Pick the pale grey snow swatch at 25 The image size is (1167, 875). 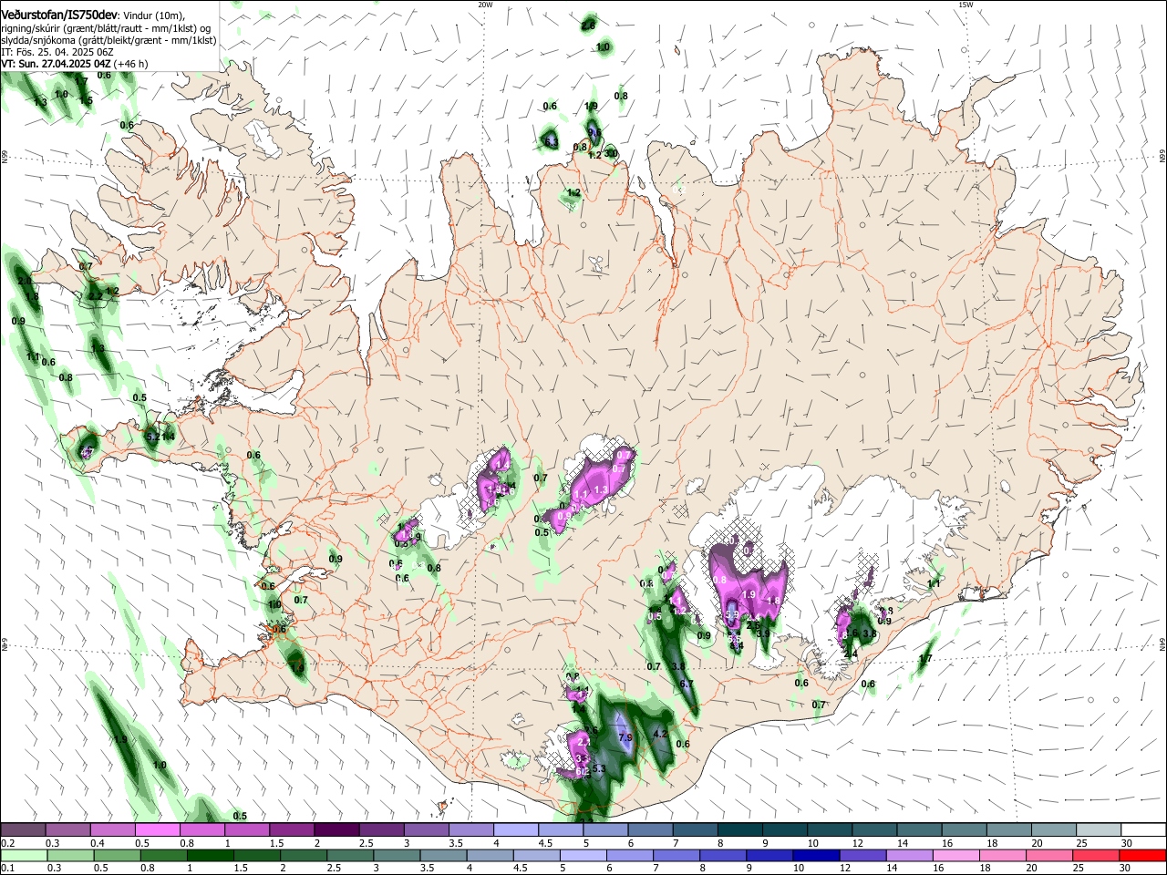(x=1098, y=830)
